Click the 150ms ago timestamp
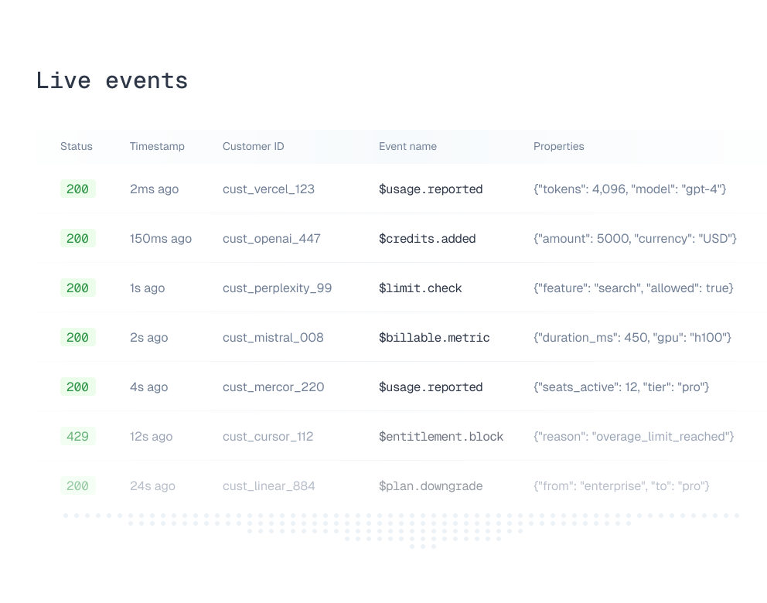Image resolution: width=767 pixels, height=603 pixels. [160, 239]
